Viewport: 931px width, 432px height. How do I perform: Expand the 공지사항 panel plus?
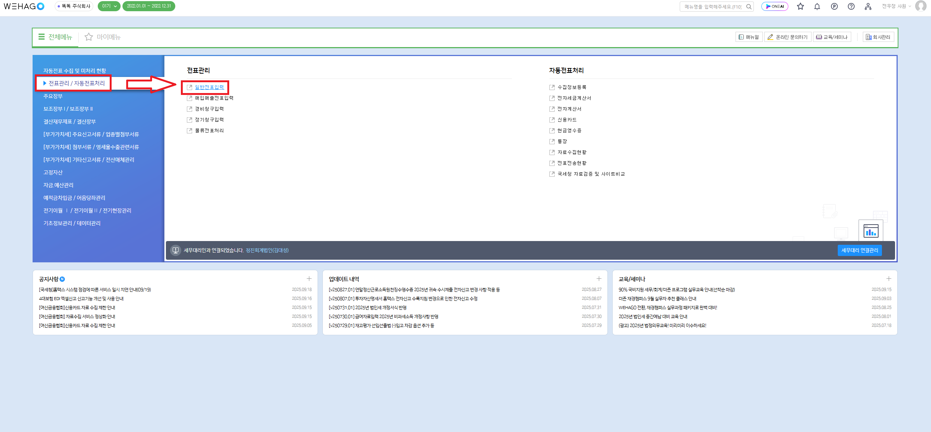(309, 279)
